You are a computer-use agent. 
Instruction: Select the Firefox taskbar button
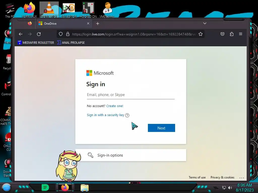[65, 187]
